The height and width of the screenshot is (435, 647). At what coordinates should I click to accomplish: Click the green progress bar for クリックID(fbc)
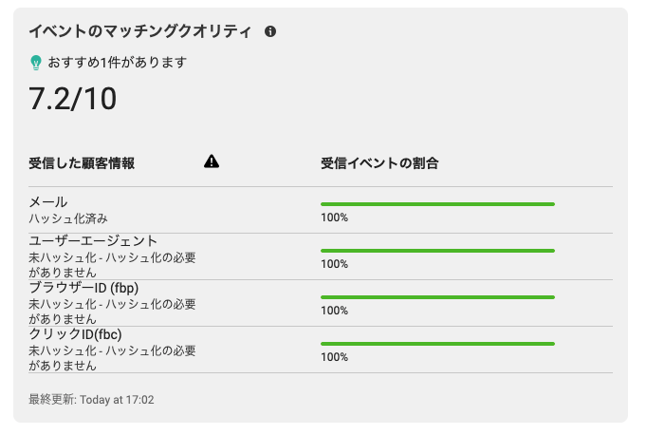coord(437,344)
